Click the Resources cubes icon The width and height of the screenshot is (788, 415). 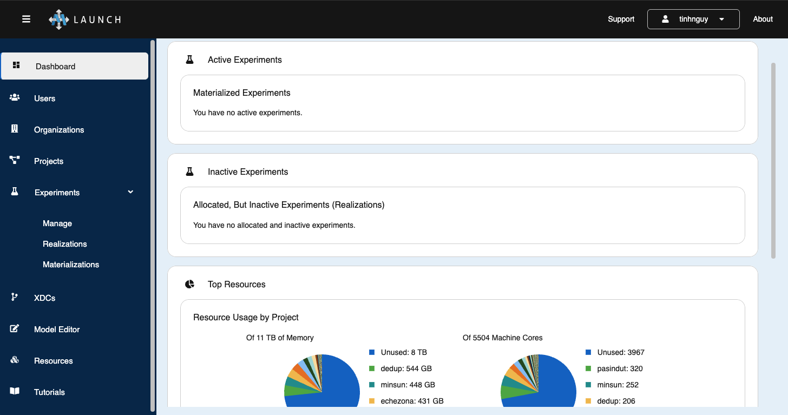15,360
